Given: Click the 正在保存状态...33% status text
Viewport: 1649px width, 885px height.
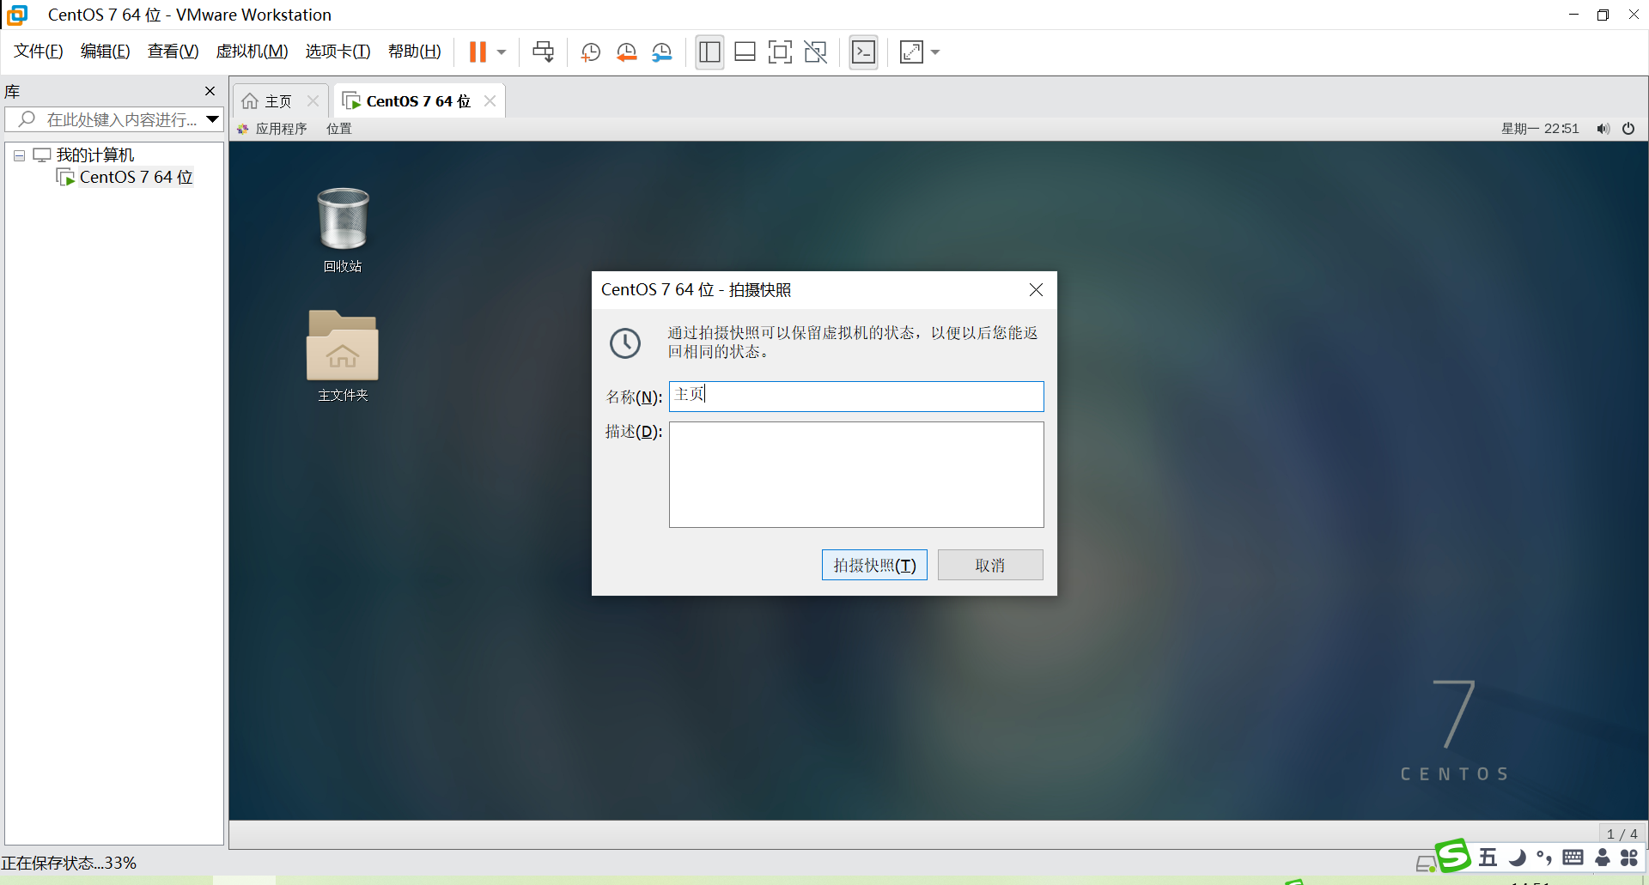Looking at the screenshot, I should coord(69,863).
